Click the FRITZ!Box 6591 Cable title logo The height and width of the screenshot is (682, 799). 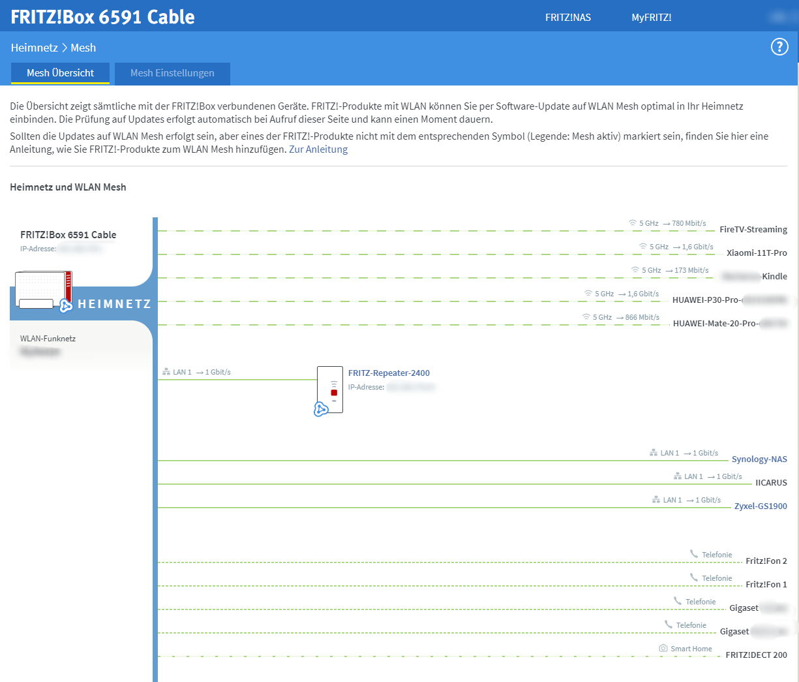pyautogui.click(x=102, y=17)
